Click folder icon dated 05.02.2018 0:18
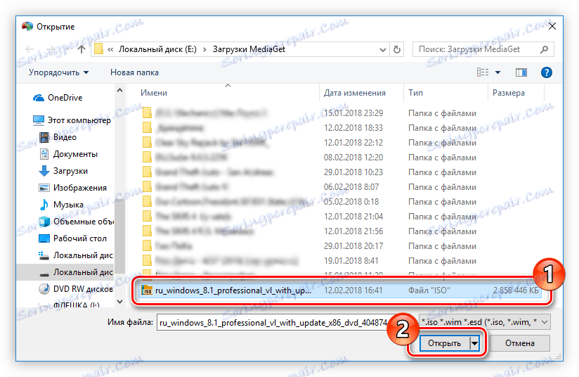The image size is (579, 377). 147,202
